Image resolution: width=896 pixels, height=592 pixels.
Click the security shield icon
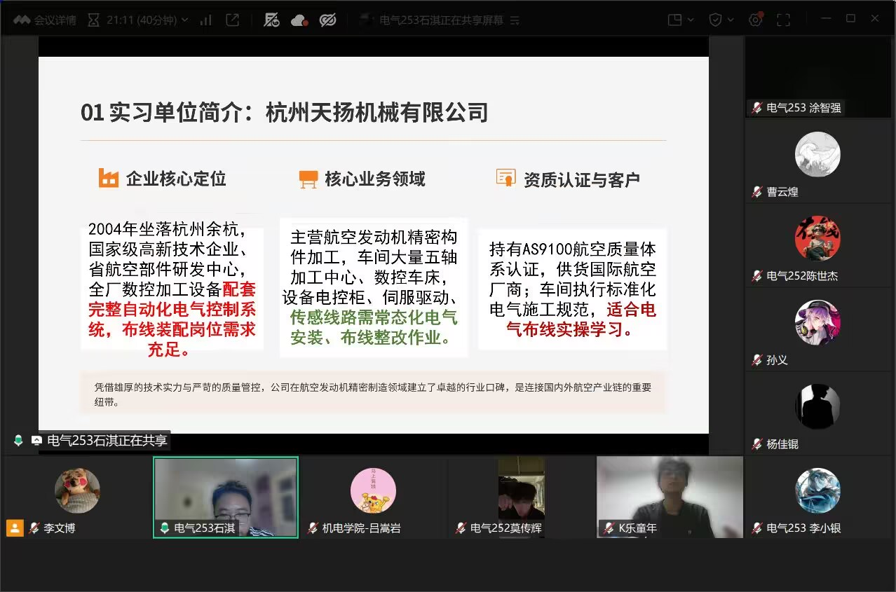(715, 20)
